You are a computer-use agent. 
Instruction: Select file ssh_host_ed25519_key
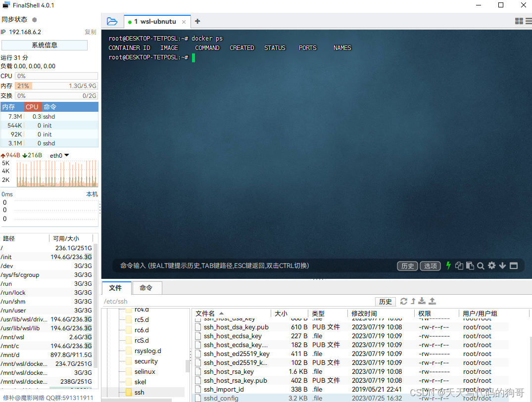(x=349, y=354)
